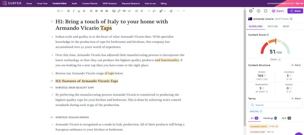
Task: Focus the Terms search field
Action: click(x=275, y=105)
